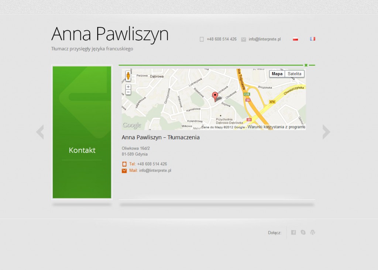Open the Skype icon in footer
This screenshot has height=270, width=378.
coord(303,232)
